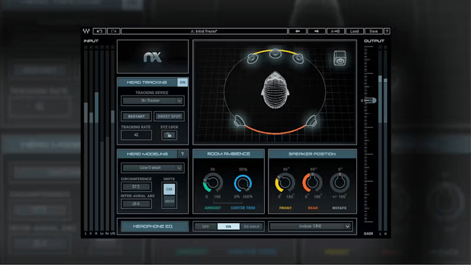Select INCH units
The width and height of the screenshot is (471, 265).
coord(169,201)
